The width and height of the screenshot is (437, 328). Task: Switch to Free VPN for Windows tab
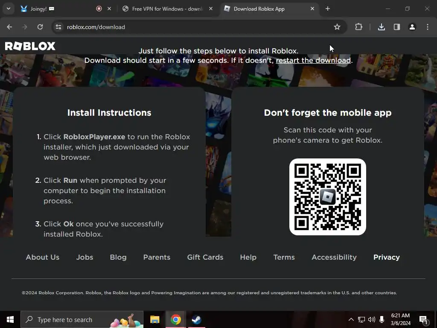click(167, 9)
